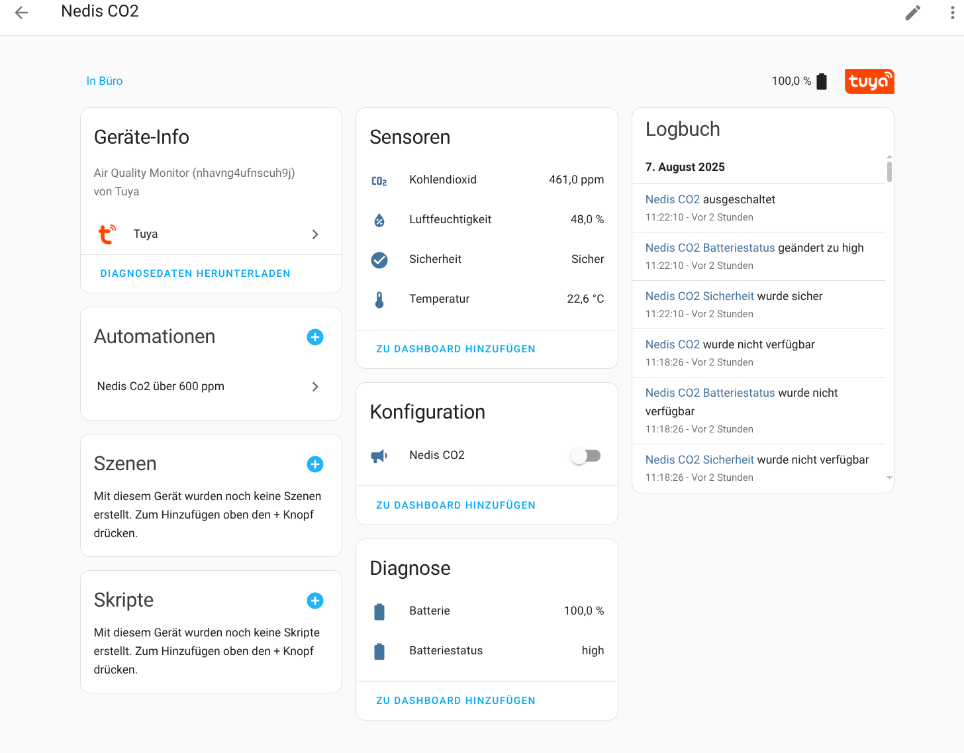Open the Nedis Co2 über 600 ppm automation
The image size is (964, 753).
point(211,387)
